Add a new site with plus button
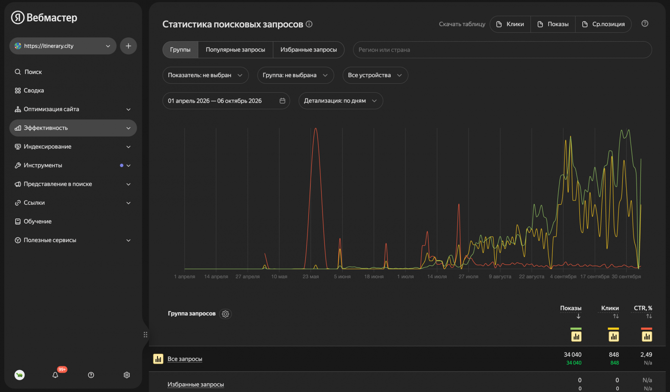Viewport: 670px width, 392px height. [x=128, y=46]
